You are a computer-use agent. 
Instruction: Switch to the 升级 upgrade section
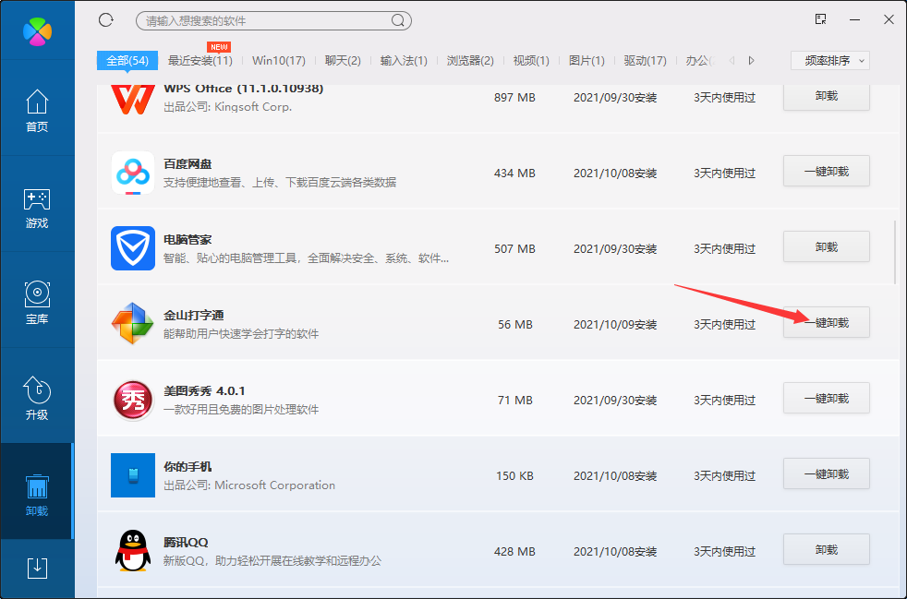point(37,399)
